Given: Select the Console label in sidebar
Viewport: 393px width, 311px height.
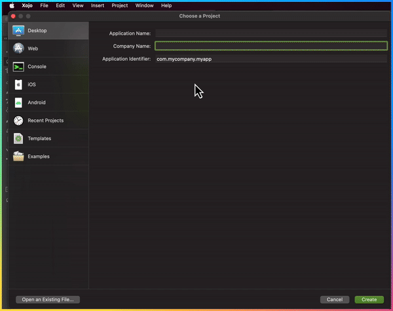Looking at the screenshot, I should (37, 66).
